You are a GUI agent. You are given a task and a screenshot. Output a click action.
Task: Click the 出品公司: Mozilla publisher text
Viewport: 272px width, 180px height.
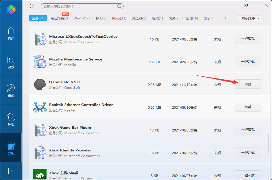[62, 65]
